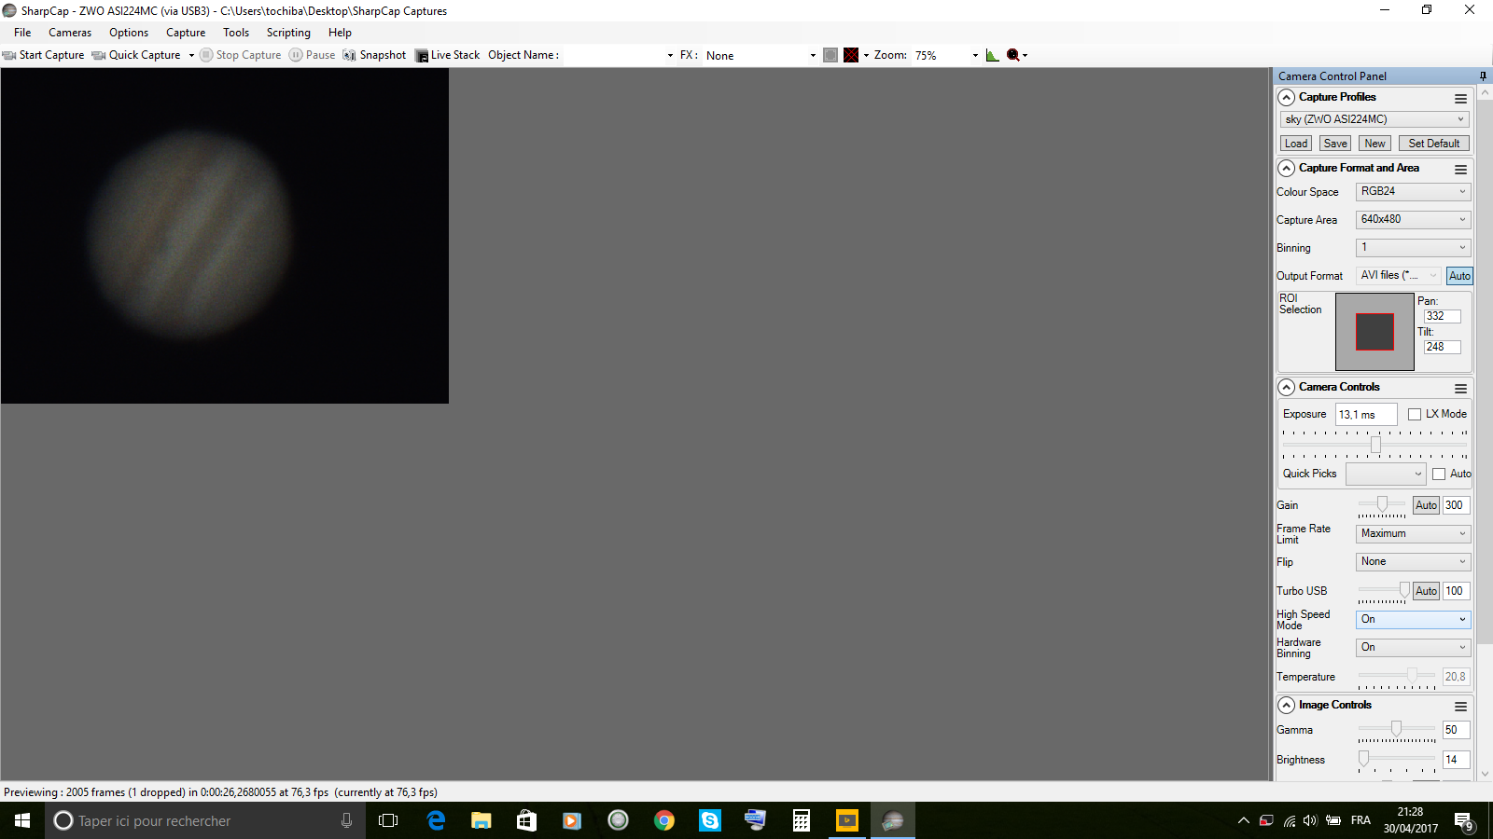This screenshot has height=839, width=1493.
Task: Open the Live Stack tool
Action: (x=447, y=55)
